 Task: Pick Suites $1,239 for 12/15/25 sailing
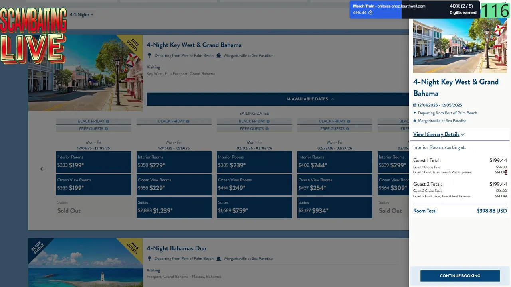coord(174,207)
